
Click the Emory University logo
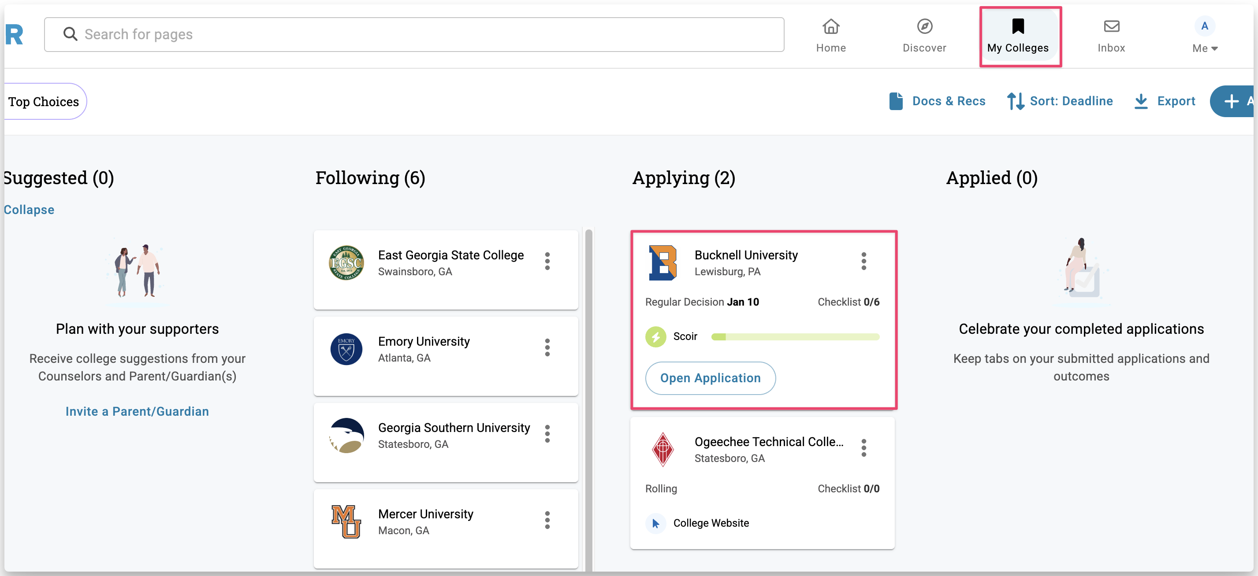(346, 349)
